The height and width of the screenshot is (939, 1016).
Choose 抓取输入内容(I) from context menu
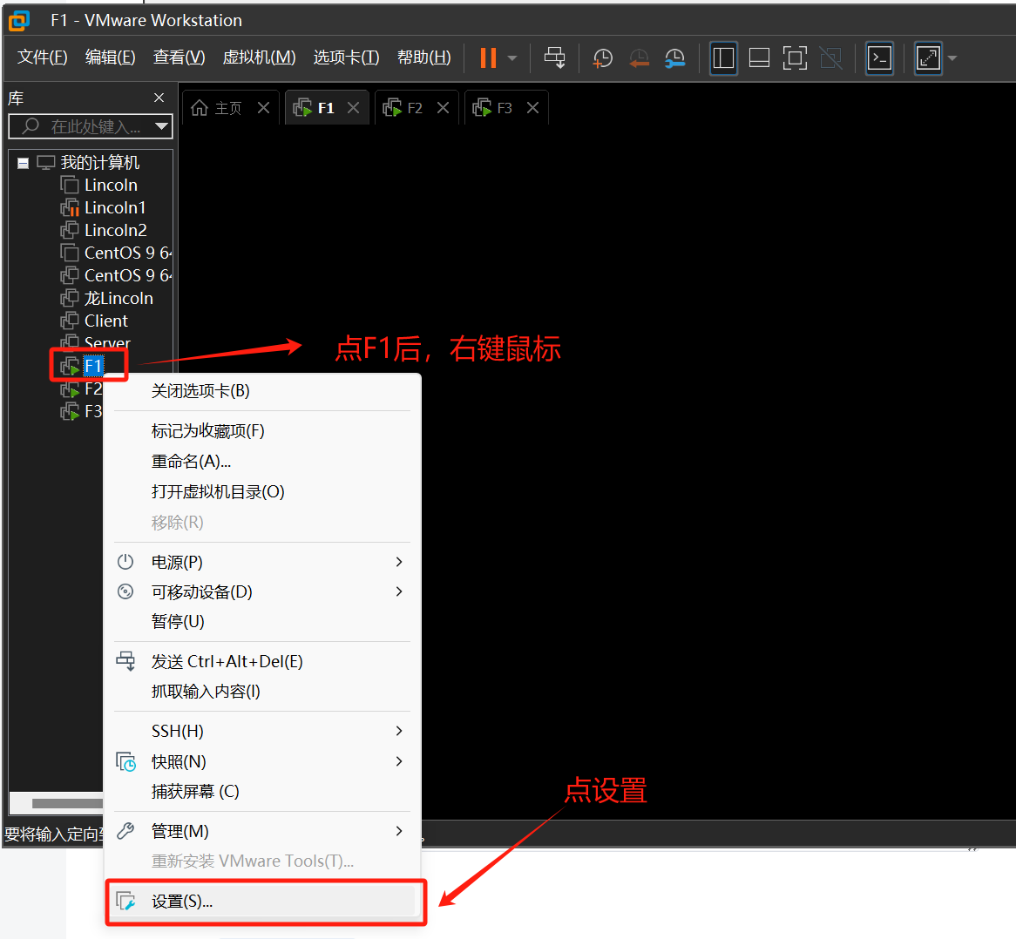262,692
